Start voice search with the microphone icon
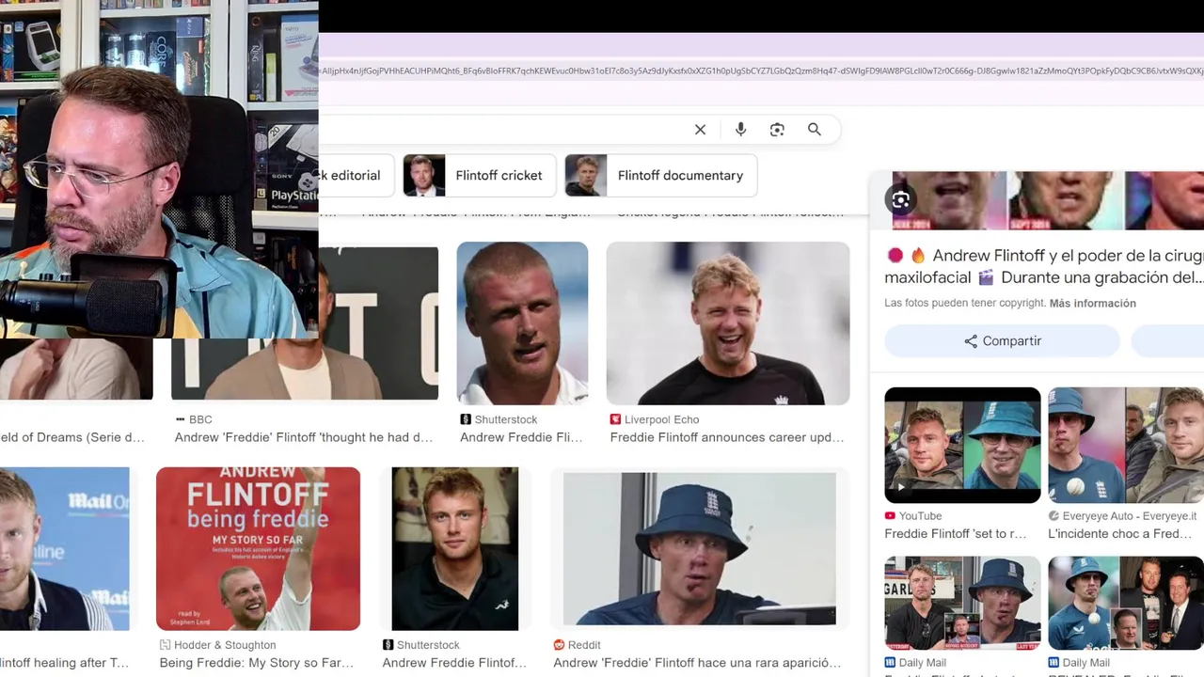Screen dimensions: 1204x677 [740, 130]
